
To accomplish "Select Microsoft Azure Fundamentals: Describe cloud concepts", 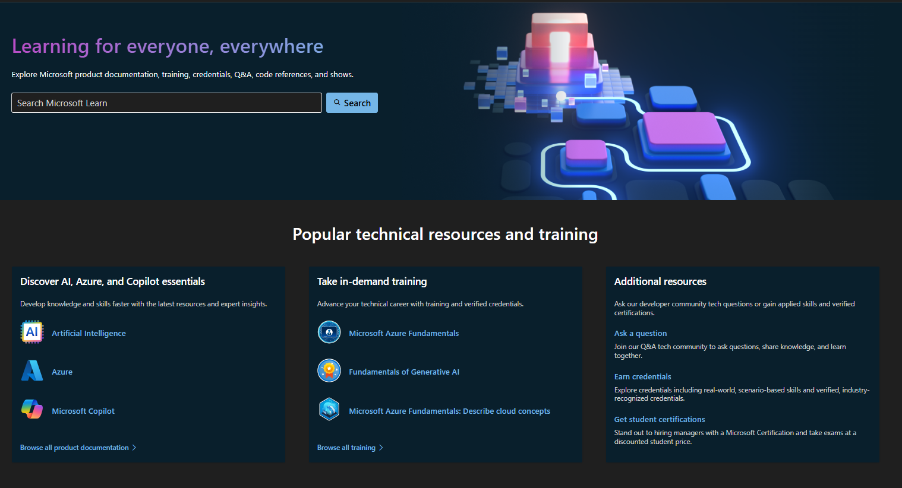I will tap(449, 410).
